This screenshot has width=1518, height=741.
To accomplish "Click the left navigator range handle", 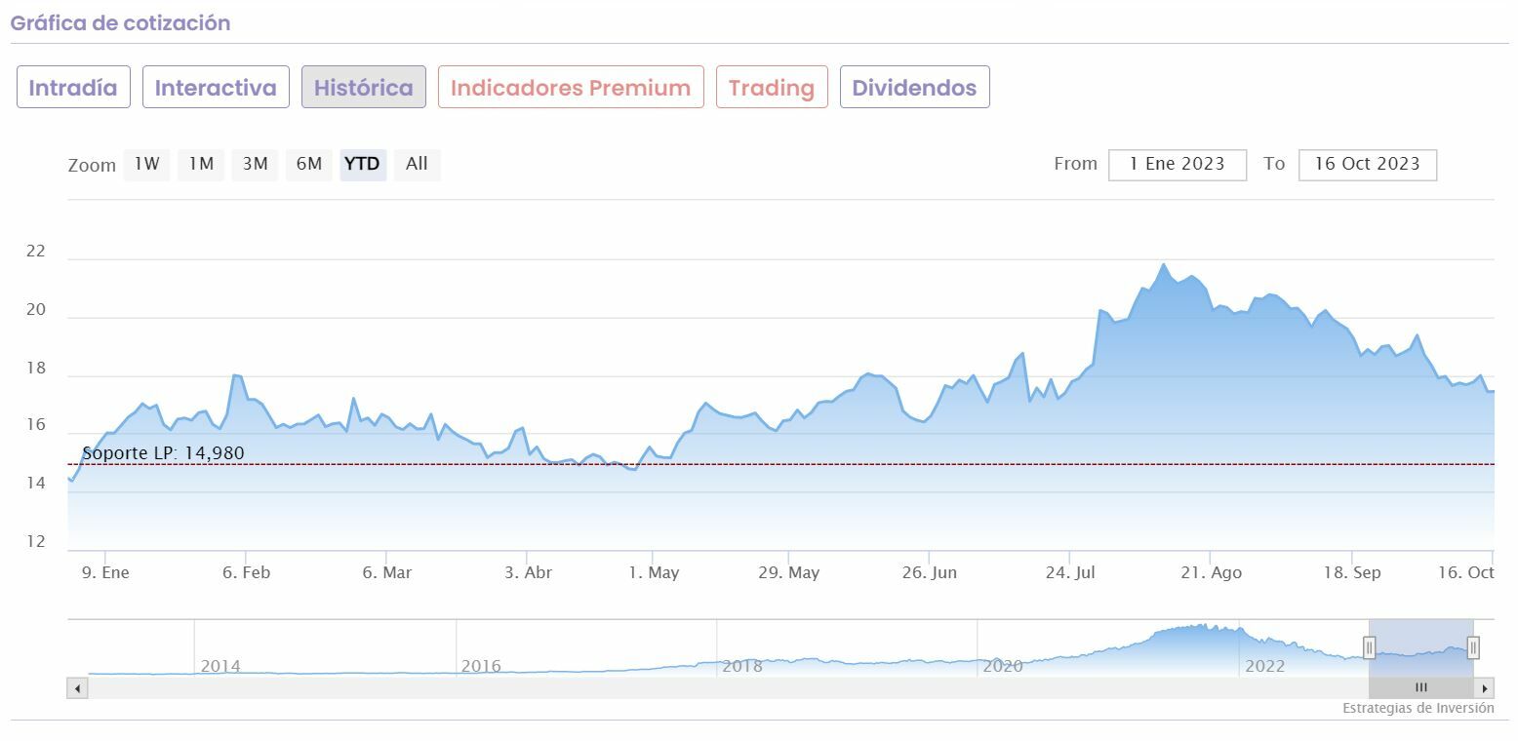I will coord(1369,647).
